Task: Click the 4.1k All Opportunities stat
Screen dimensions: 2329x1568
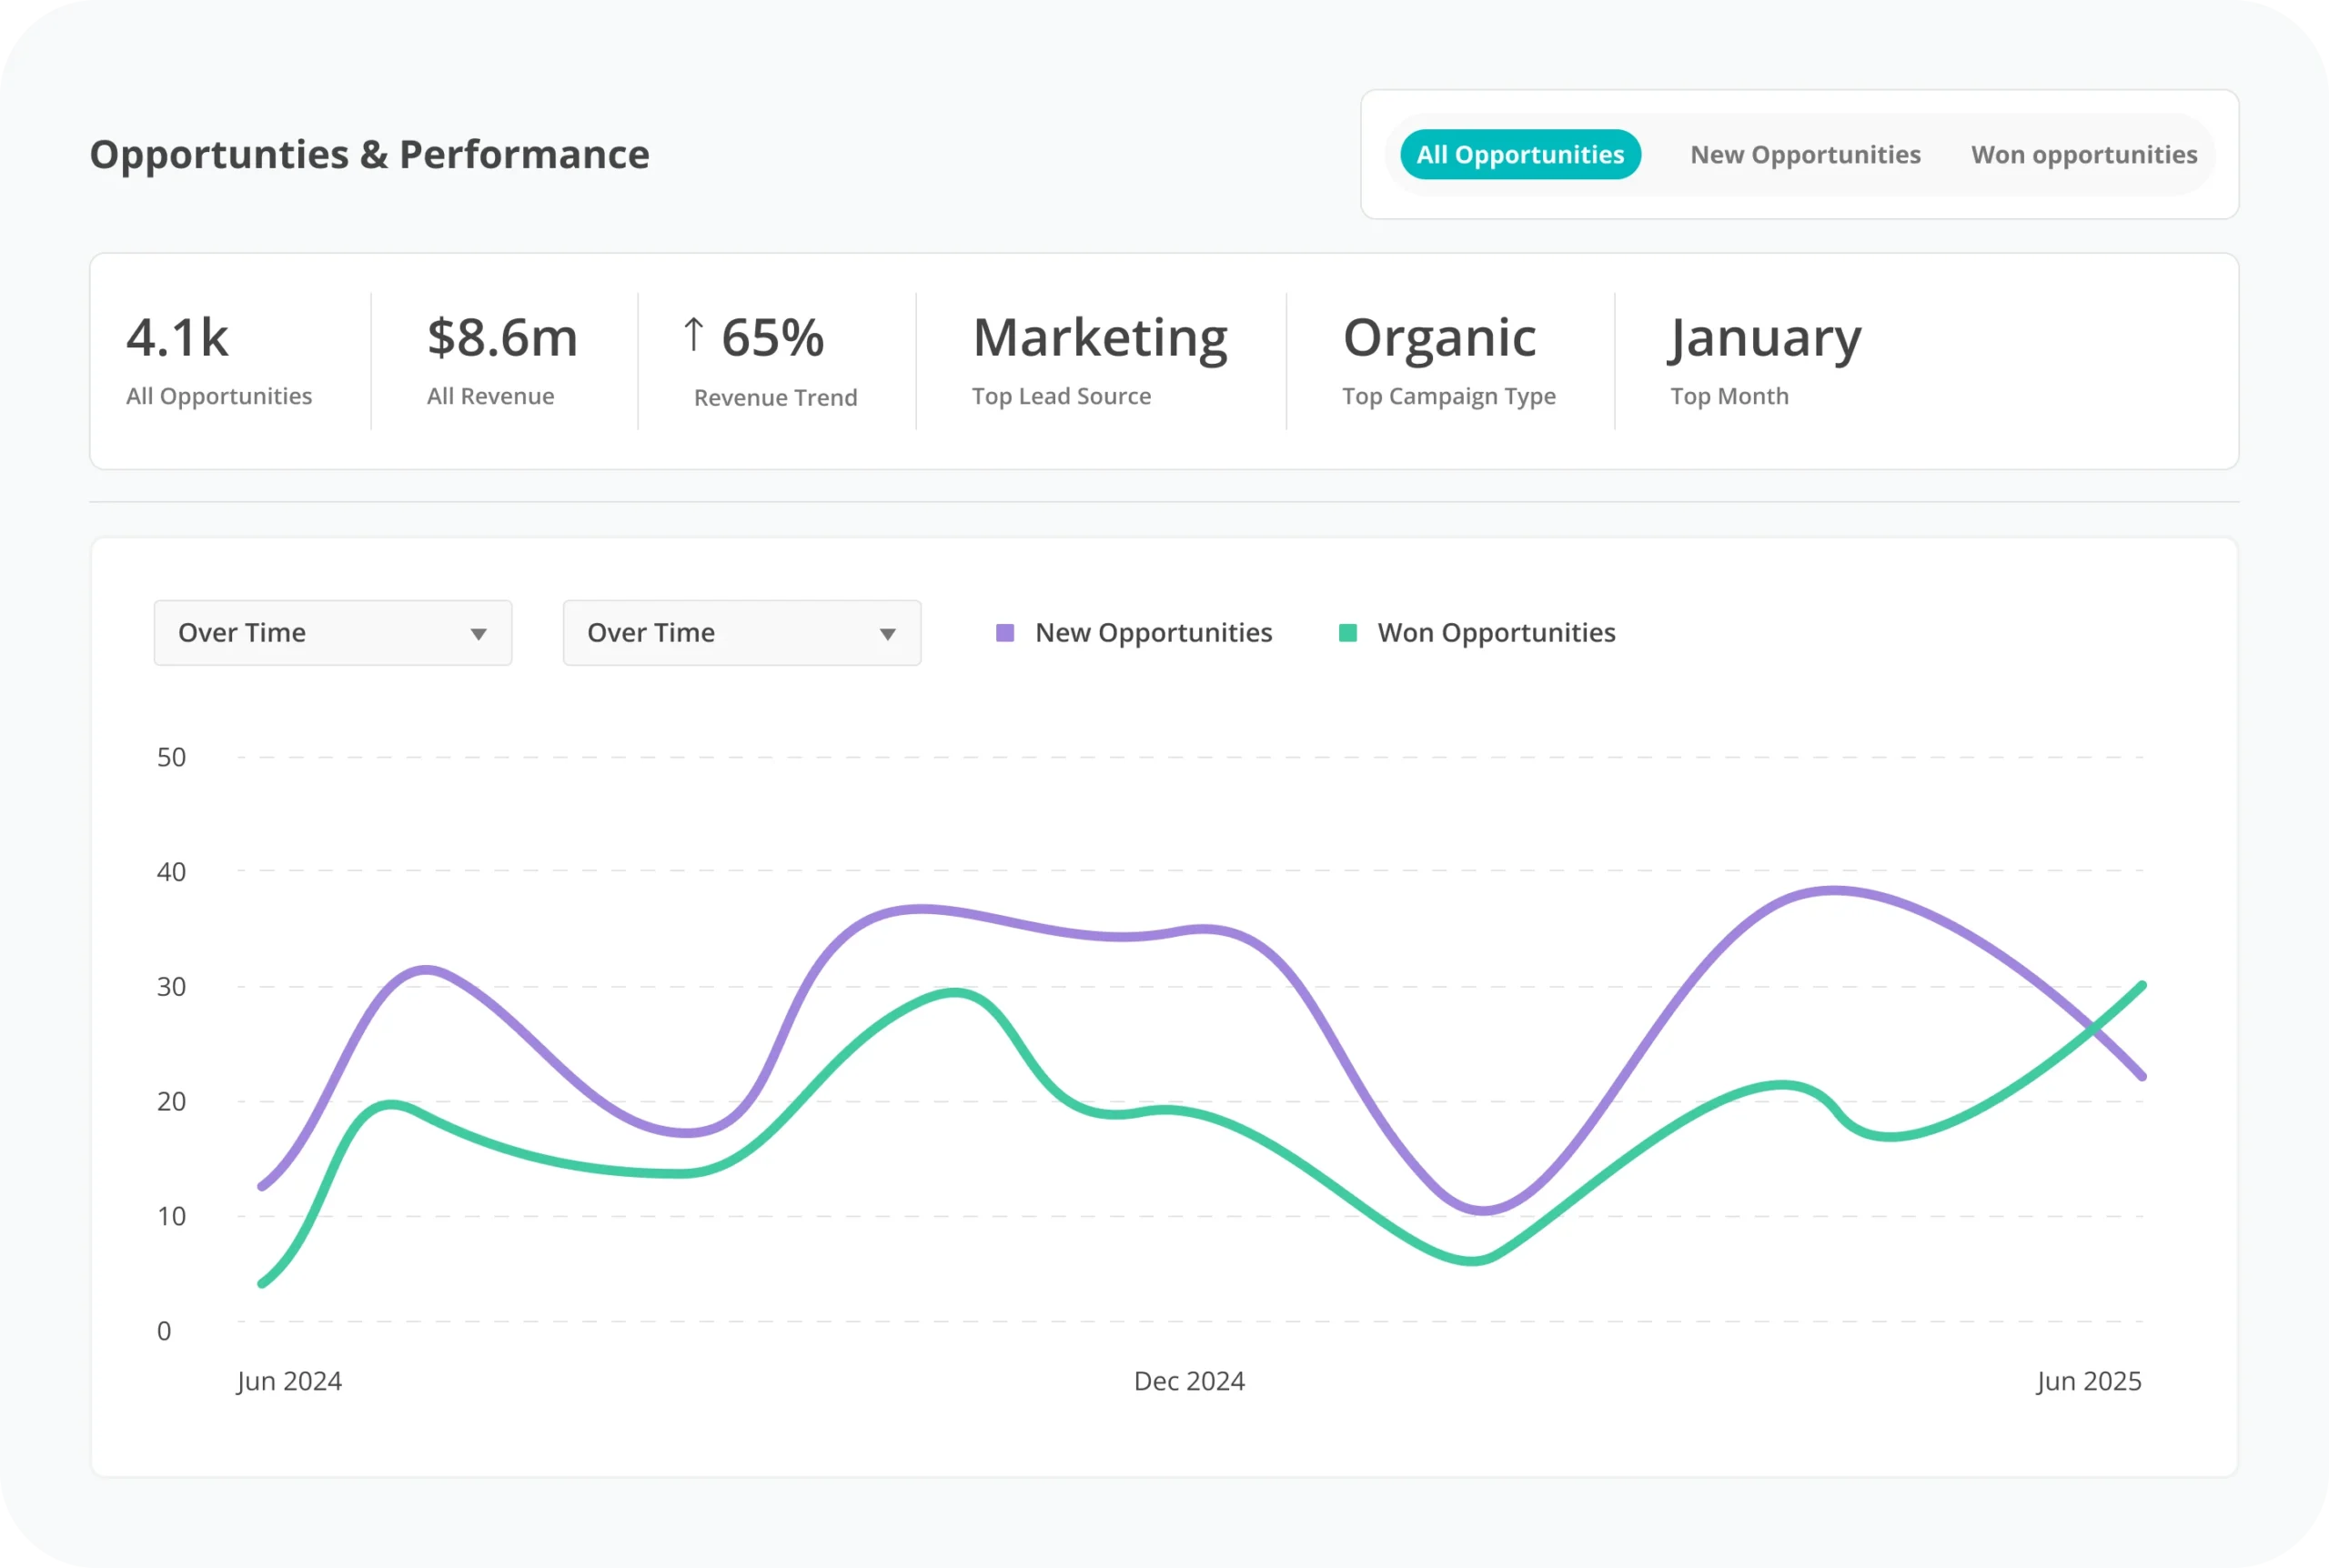Action: [x=177, y=338]
